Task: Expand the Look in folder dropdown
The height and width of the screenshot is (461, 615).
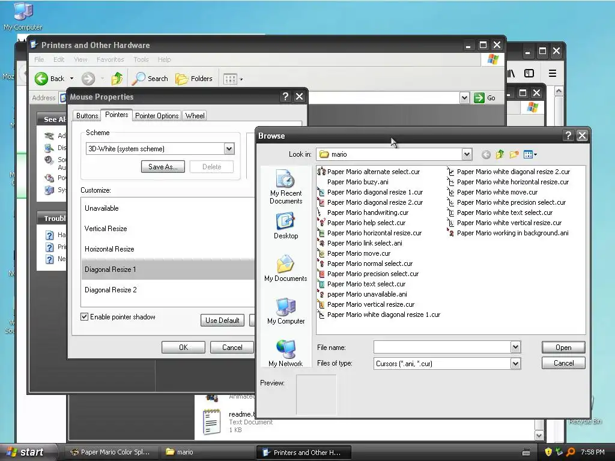Action: click(466, 154)
